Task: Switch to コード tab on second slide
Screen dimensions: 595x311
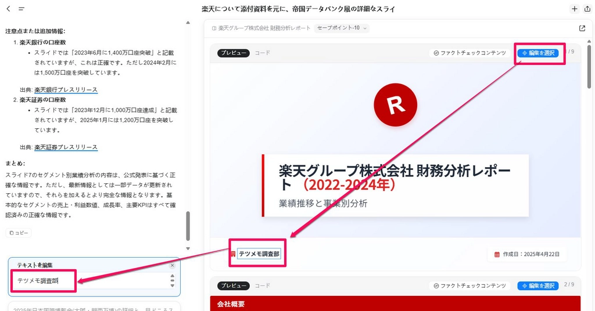Action: pos(262,285)
